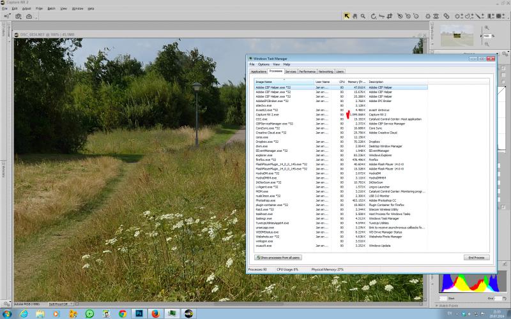Select the Capture NX 2.exe process row
The height and width of the screenshot is (319, 511).
pyautogui.click(x=341, y=115)
